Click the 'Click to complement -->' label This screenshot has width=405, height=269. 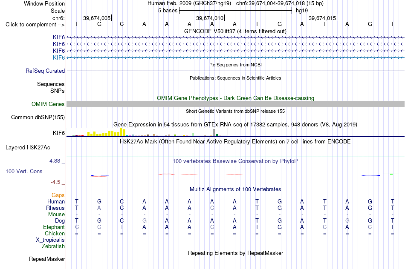point(35,25)
